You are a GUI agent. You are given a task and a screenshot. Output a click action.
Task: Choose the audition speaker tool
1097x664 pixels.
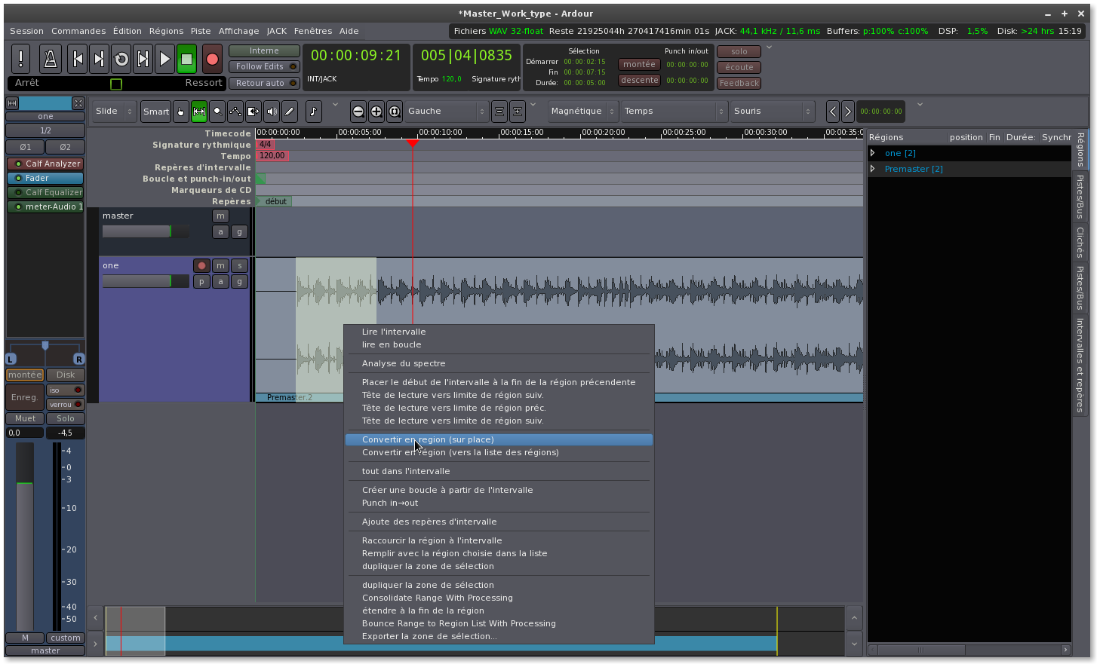click(272, 112)
